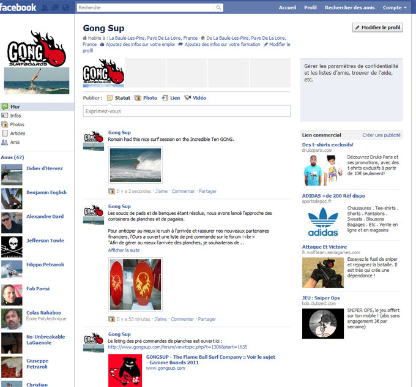This screenshot has width=416, height=387.
Task: Open 'Attaque Et Victoire' ad title
Action: pyautogui.click(x=324, y=247)
